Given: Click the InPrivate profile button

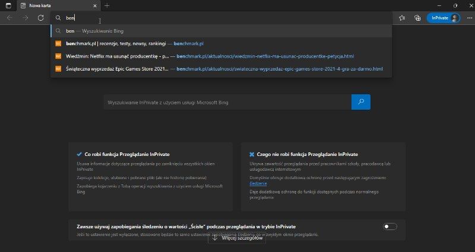Looking at the screenshot, I should click(444, 18).
